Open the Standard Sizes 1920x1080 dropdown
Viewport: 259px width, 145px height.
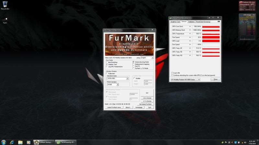(118, 79)
